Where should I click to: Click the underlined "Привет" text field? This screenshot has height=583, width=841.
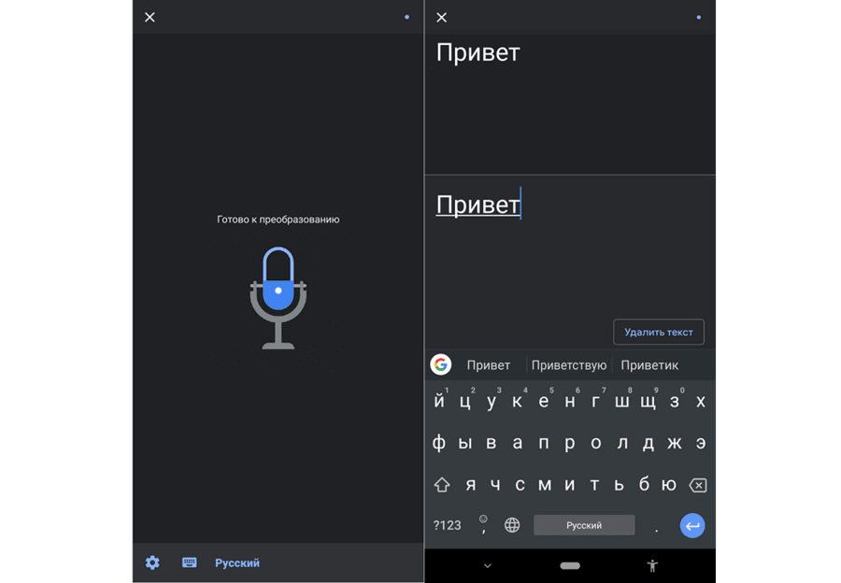tap(478, 205)
